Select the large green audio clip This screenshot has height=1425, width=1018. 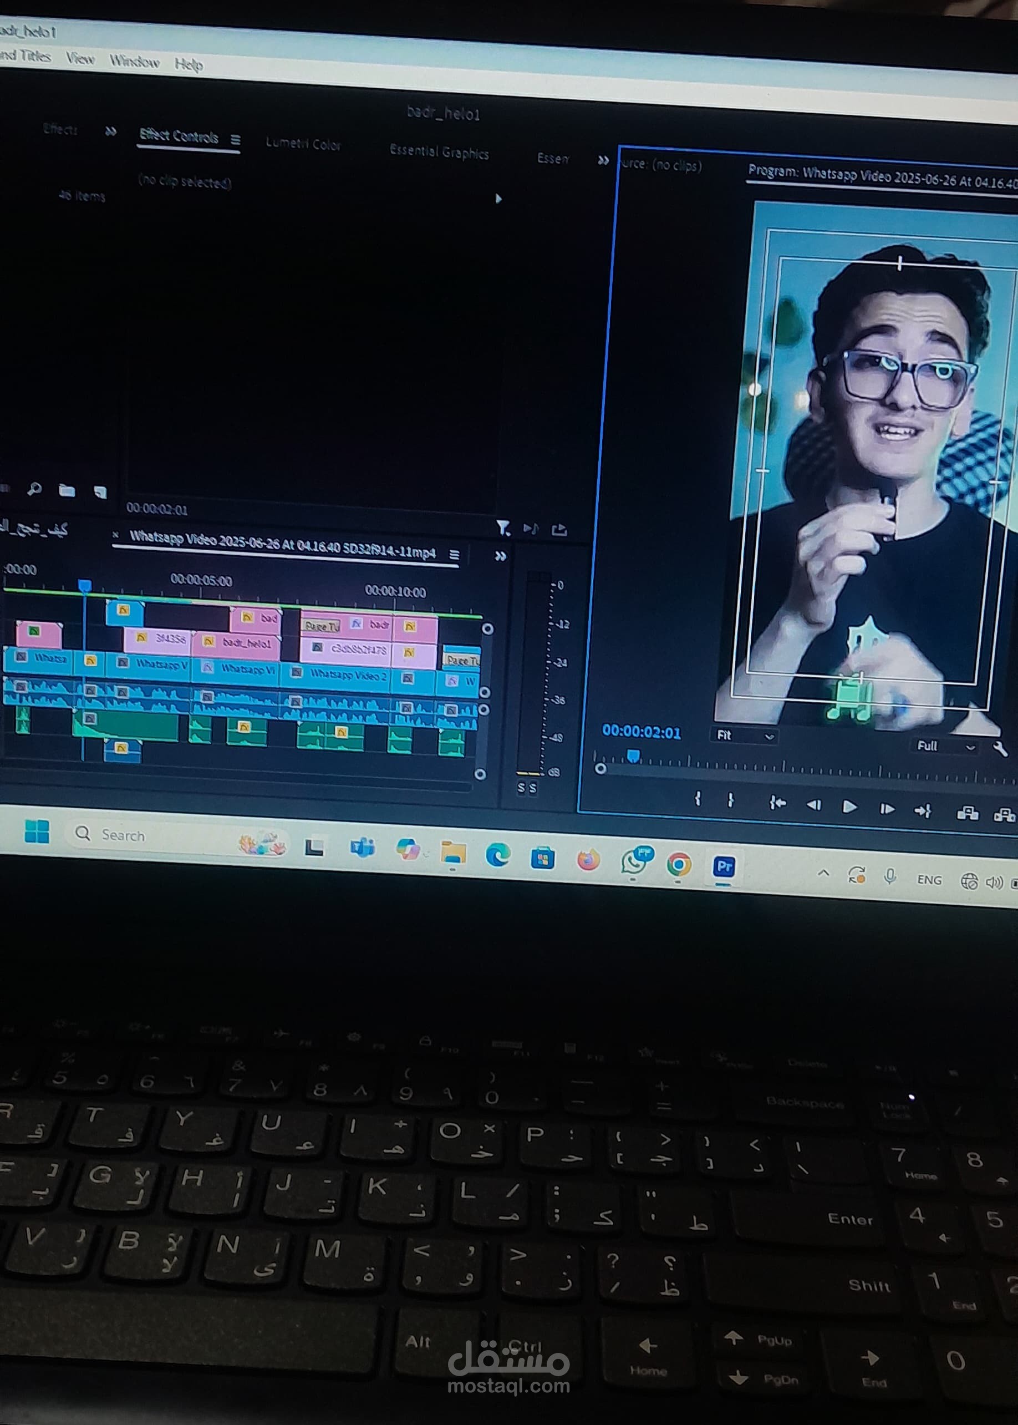(125, 726)
